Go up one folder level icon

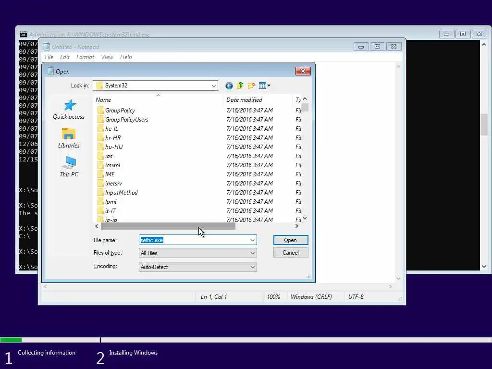[x=240, y=86]
